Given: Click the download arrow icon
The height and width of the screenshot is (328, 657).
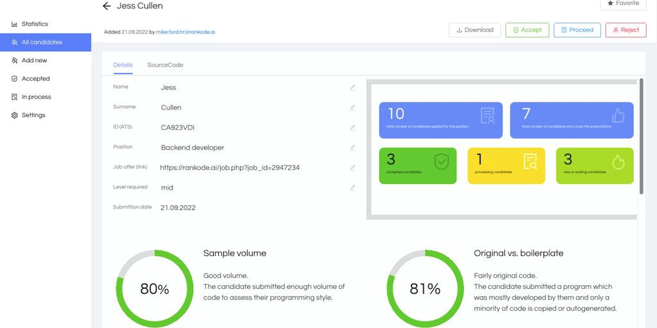Looking at the screenshot, I should (x=459, y=30).
